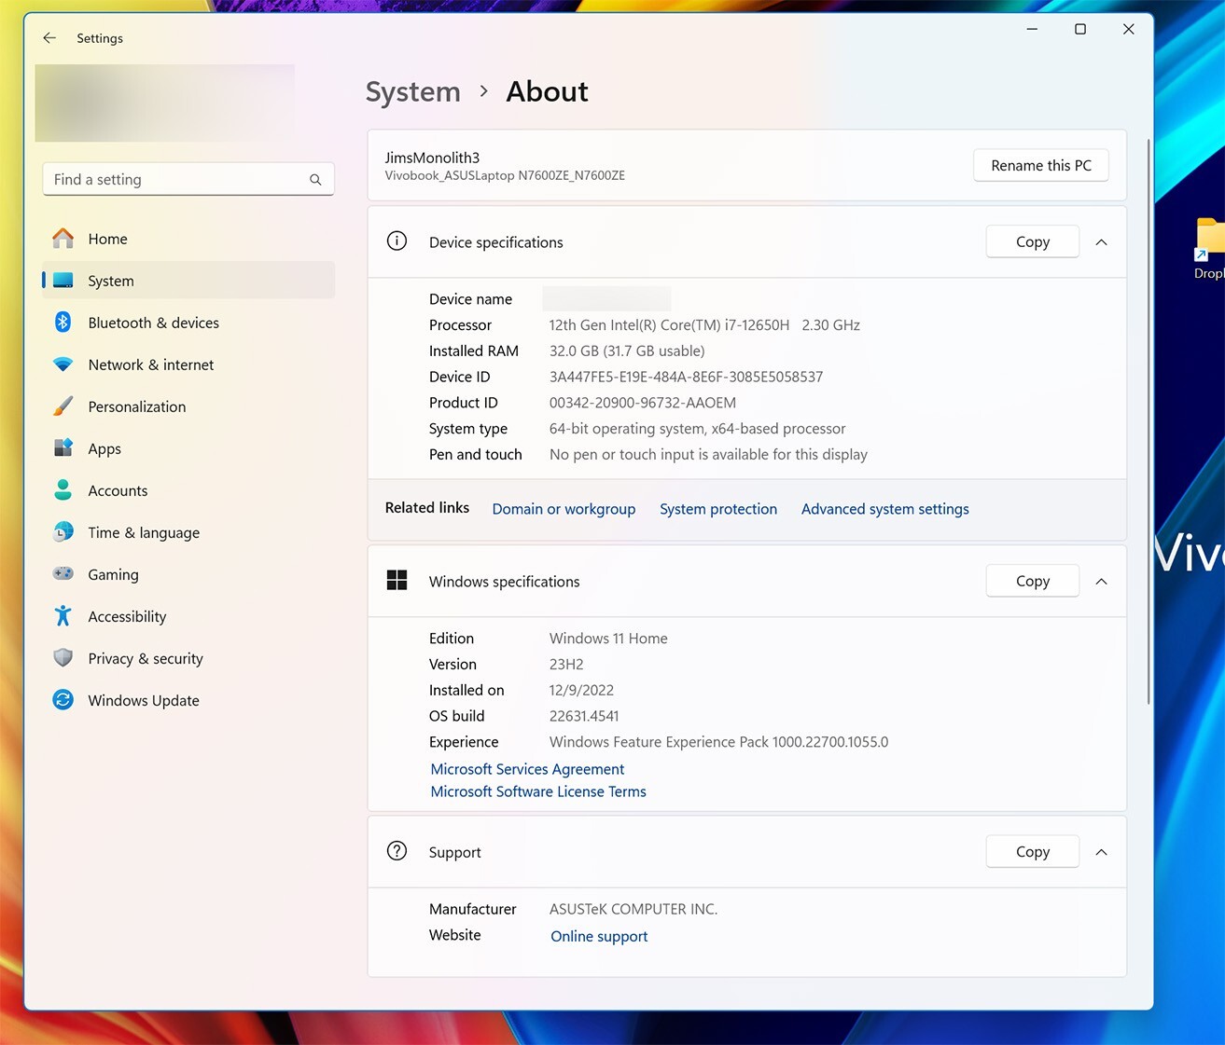Select the OS build value 22631.4541
The image size is (1225, 1045).
click(x=584, y=716)
